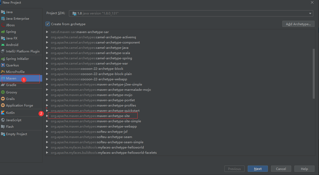Image resolution: width=319 pixels, height=175 pixels.
Task: Select the Groovy project icon
Action: [3, 92]
